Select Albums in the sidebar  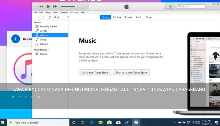click(50, 35)
